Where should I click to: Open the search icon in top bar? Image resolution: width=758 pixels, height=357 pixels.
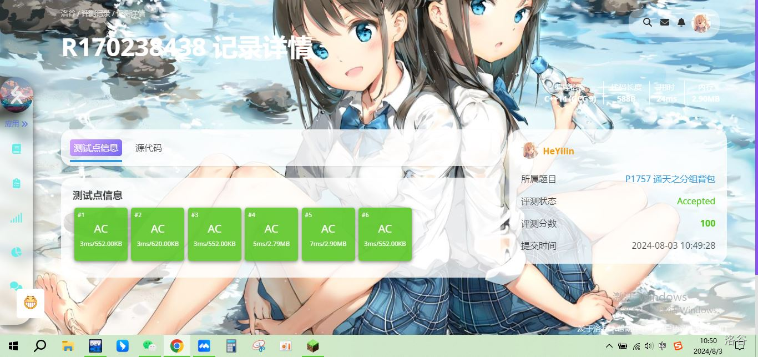tap(647, 22)
